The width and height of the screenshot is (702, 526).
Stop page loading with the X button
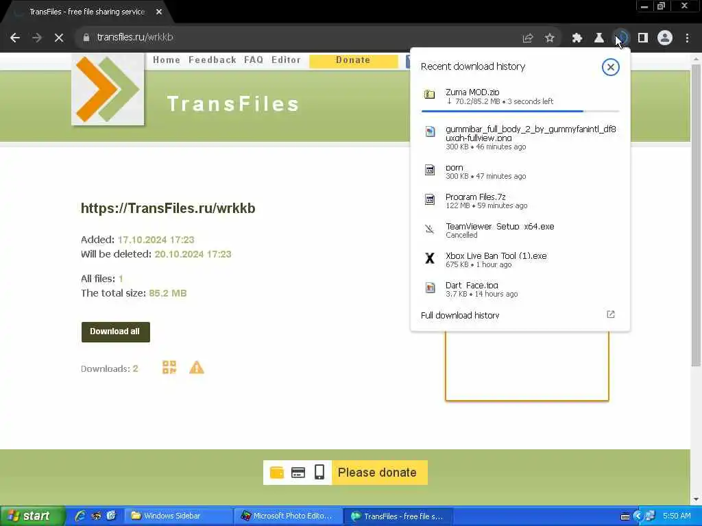59,38
